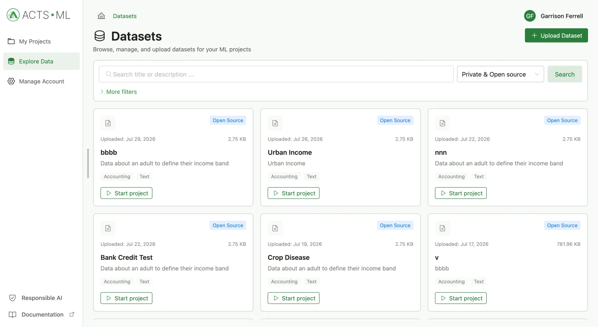Screen dimensions: 598x327
Task: Click the sidebar scrollbar handle
Action: click(88, 163)
